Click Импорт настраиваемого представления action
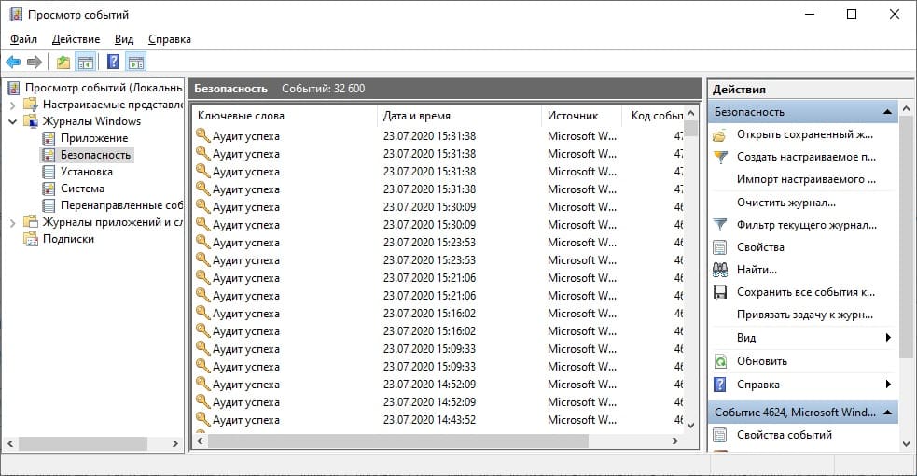This screenshot has height=476, width=917. [x=806, y=179]
